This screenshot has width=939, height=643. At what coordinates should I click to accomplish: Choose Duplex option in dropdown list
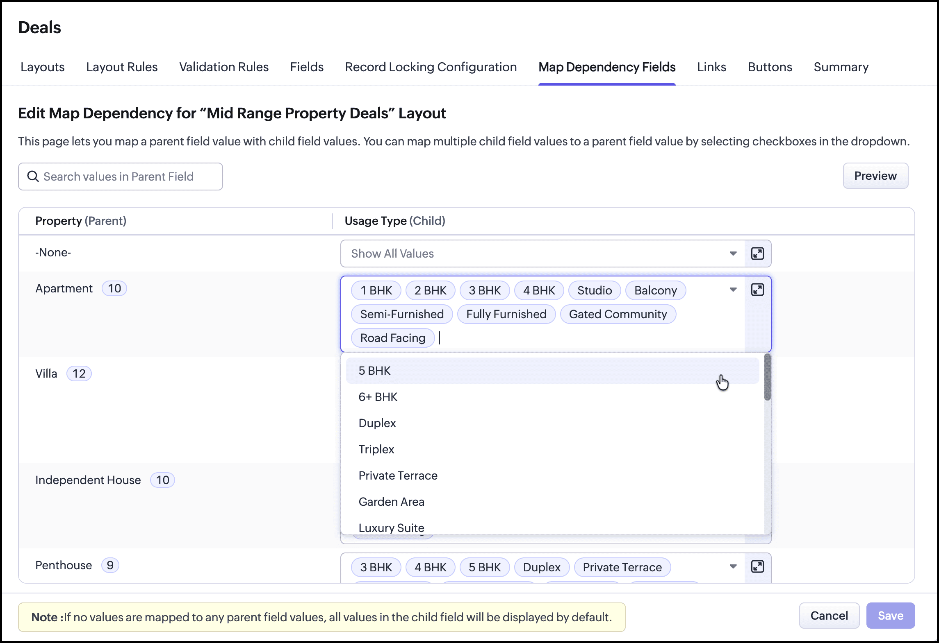point(377,423)
